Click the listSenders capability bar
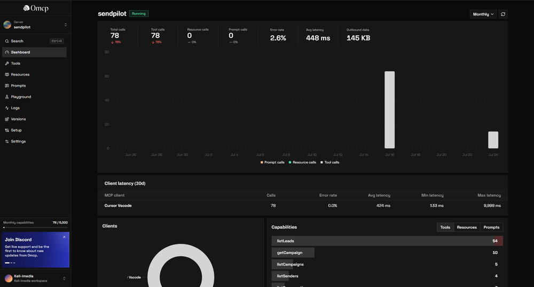 point(280,276)
